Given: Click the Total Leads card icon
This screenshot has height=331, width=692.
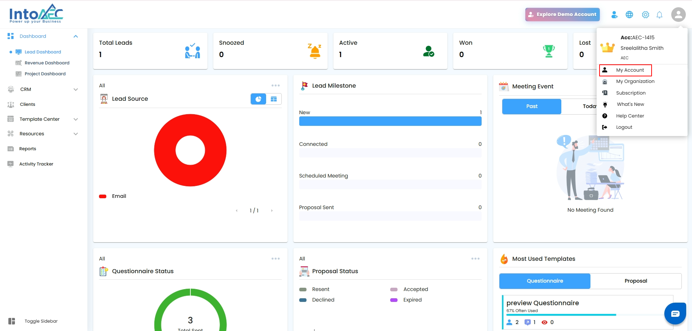Looking at the screenshot, I should click(193, 51).
